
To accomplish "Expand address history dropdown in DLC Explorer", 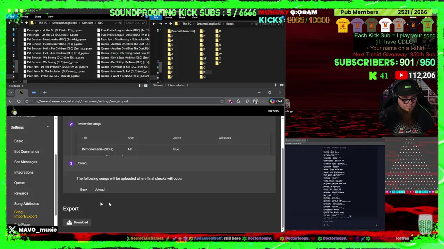I will coord(115,23).
